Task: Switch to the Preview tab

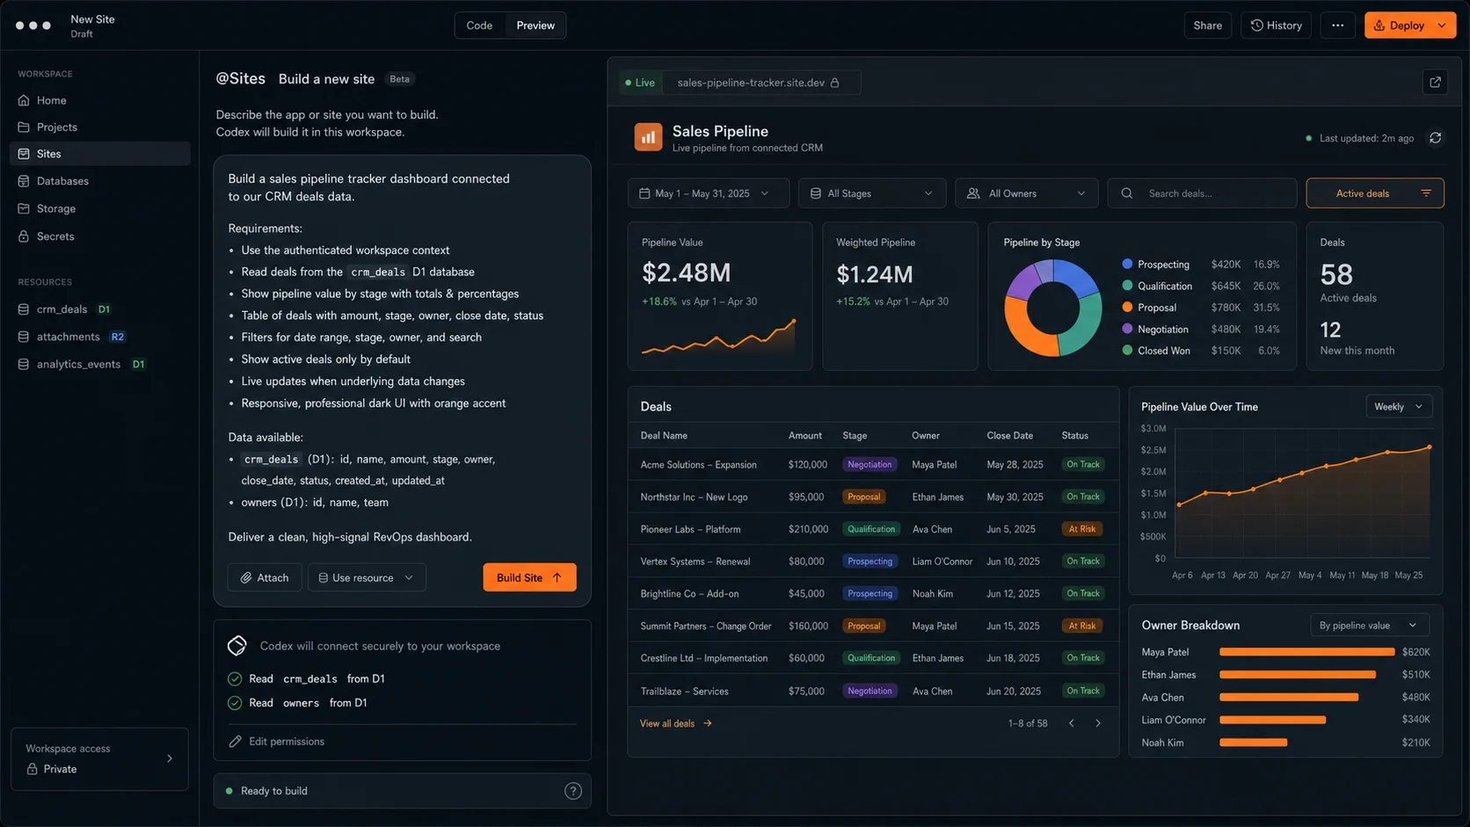Action: (x=535, y=25)
